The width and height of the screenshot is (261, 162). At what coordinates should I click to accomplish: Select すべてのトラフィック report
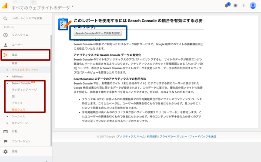[25, 70]
